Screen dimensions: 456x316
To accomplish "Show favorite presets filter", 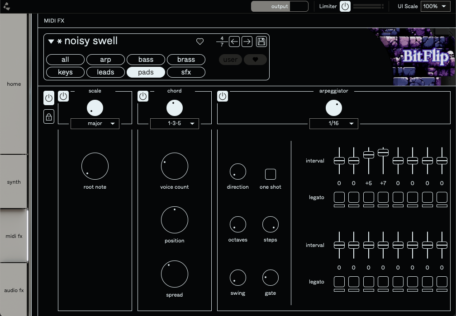I will (255, 60).
